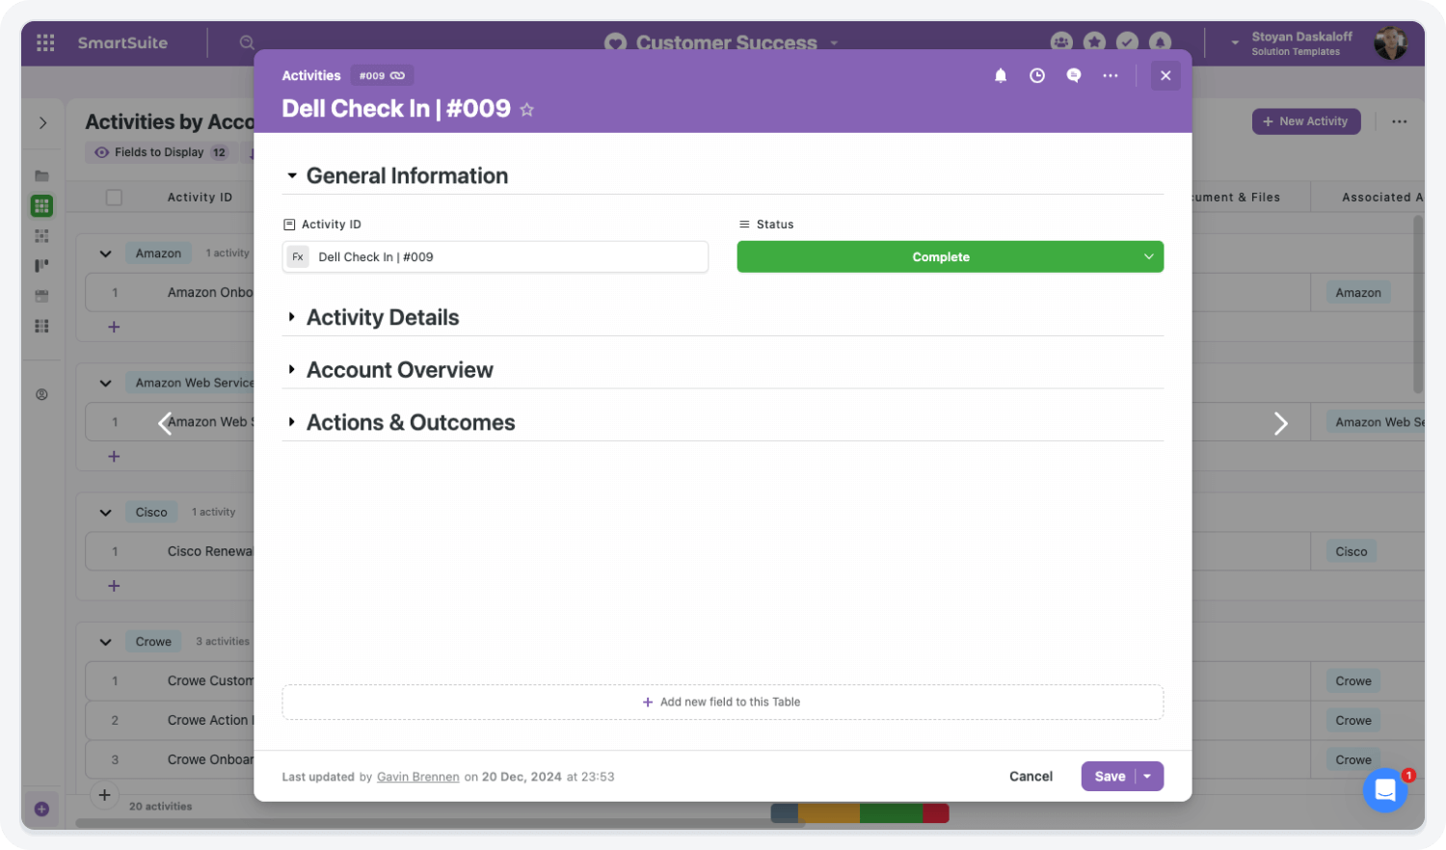Click the green segment of status summary bar
The image size is (1446, 850).
[891, 814]
